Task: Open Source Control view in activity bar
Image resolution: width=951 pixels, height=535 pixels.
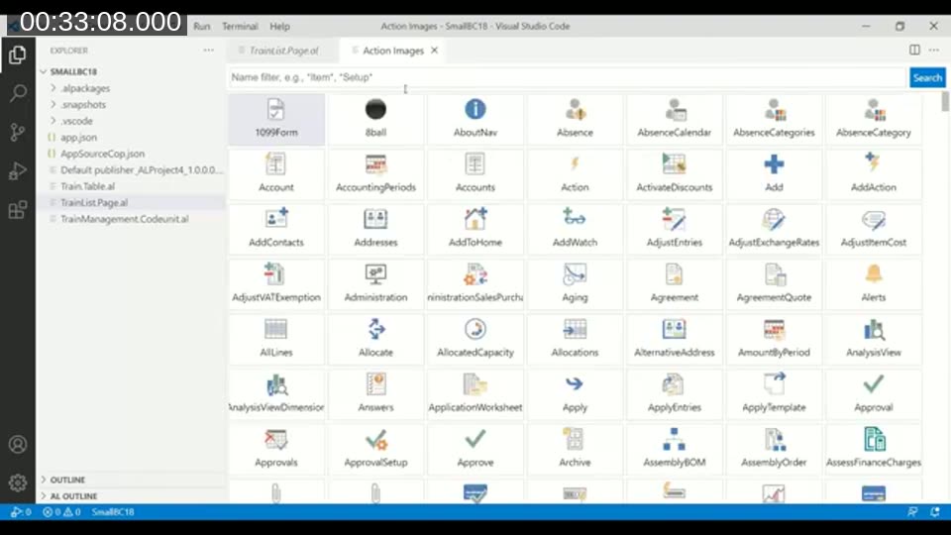Action: [x=18, y=132]
